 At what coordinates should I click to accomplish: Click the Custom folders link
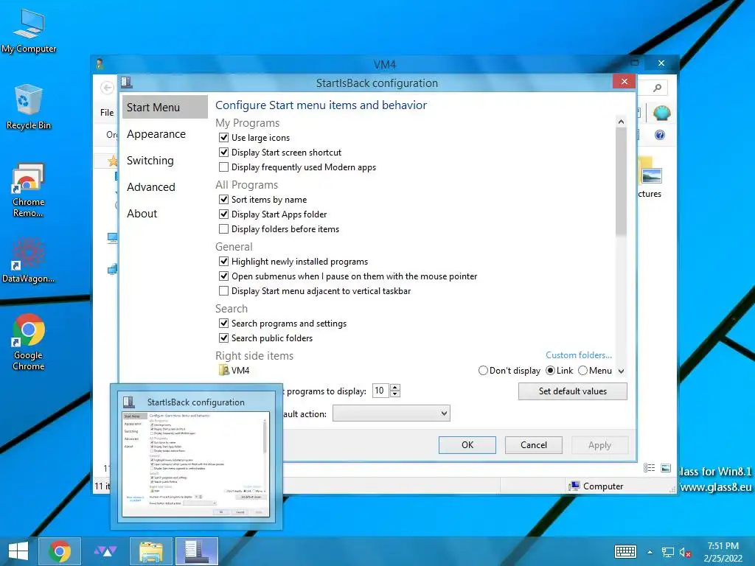[x=579, y=355]
